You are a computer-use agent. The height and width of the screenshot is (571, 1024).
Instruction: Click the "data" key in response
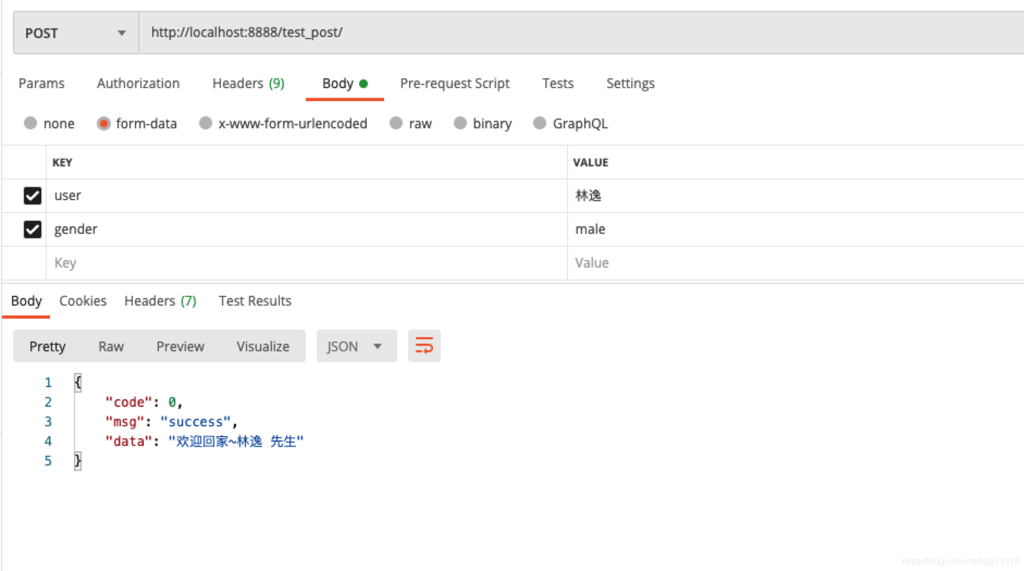click(128, 442)
